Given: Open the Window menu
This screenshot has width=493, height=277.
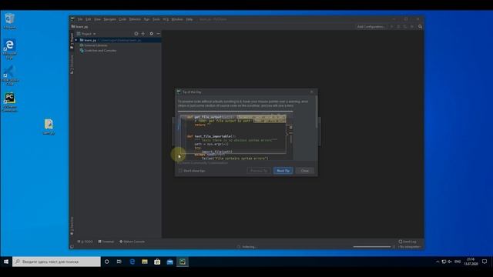Looking at the screenshot, I should (177, 19).
